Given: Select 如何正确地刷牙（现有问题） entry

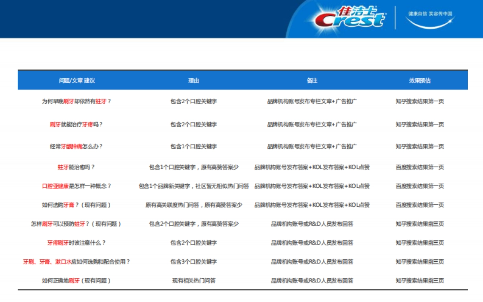Looking at the screenshot, I should [76, 281].
